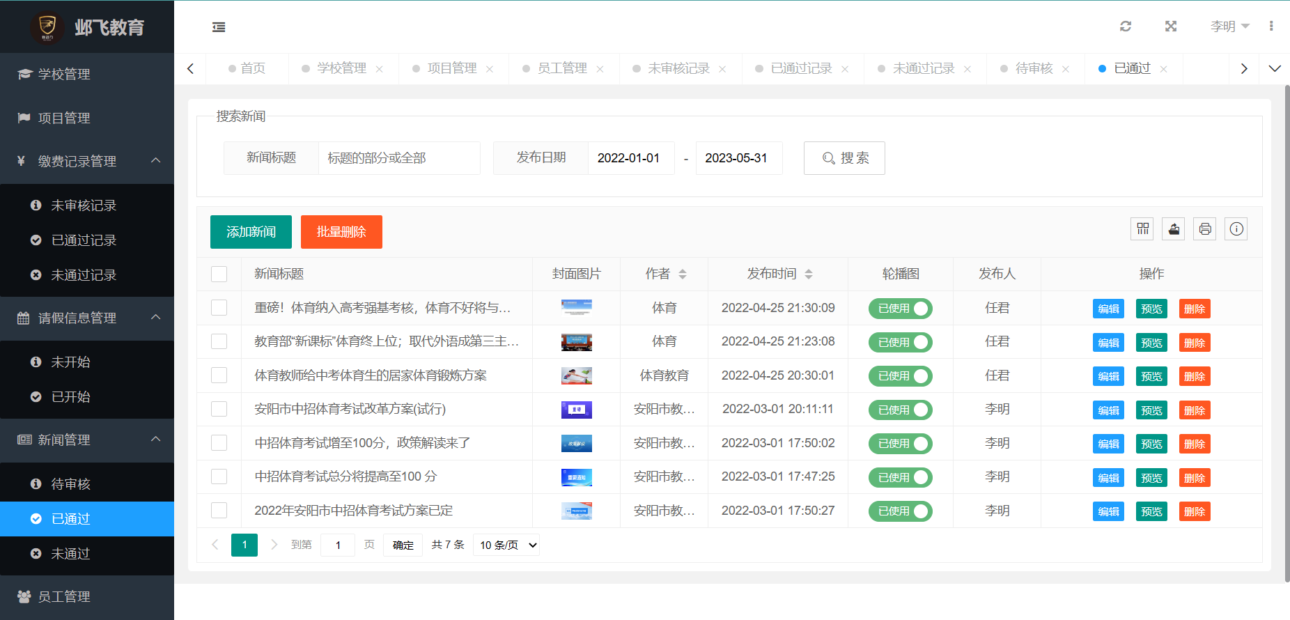This screenshot has height=620, width=1290.
Task: Open sidebar item 未通过记录
Action: 87,275
